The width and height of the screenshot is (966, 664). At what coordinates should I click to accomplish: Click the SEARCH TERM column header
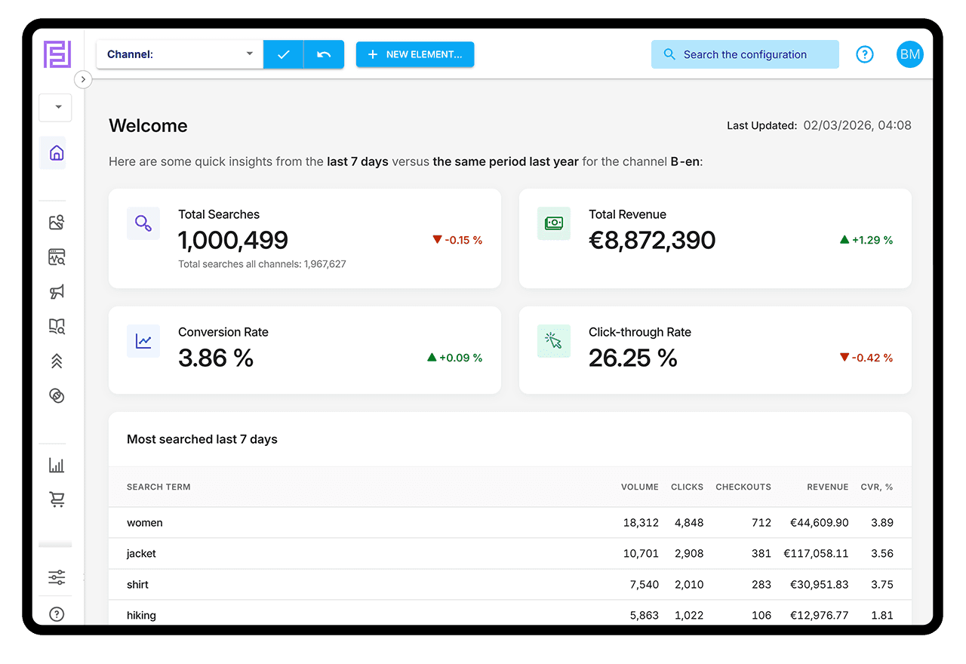[158, 487]
